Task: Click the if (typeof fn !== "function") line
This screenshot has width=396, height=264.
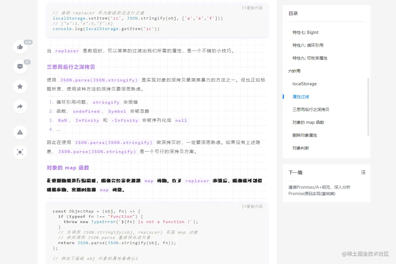Action: [x=101, y=216]
